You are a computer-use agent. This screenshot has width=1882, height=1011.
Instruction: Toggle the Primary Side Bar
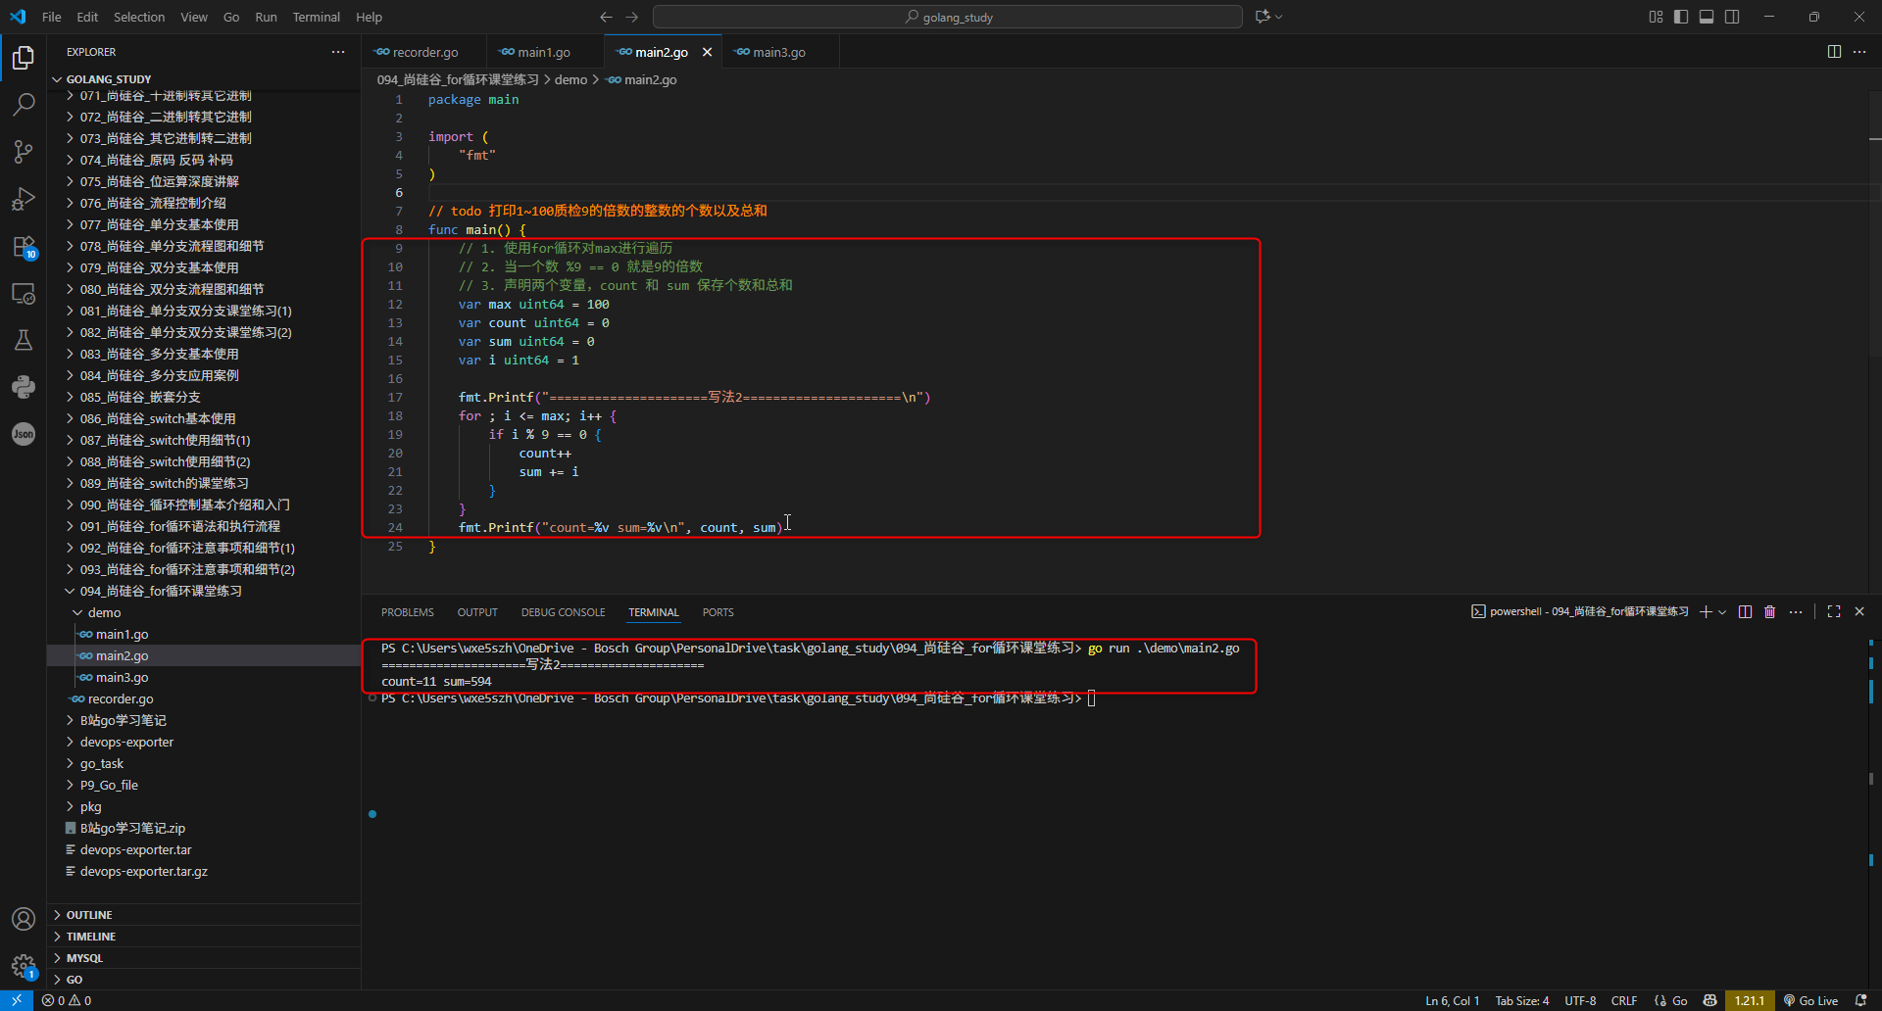pyautogui.click(x=1681, y=17)
